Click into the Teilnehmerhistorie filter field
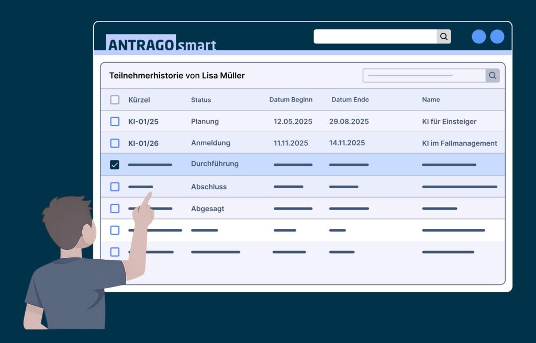The height and width of the screenshot is (343, 536). 424,76
